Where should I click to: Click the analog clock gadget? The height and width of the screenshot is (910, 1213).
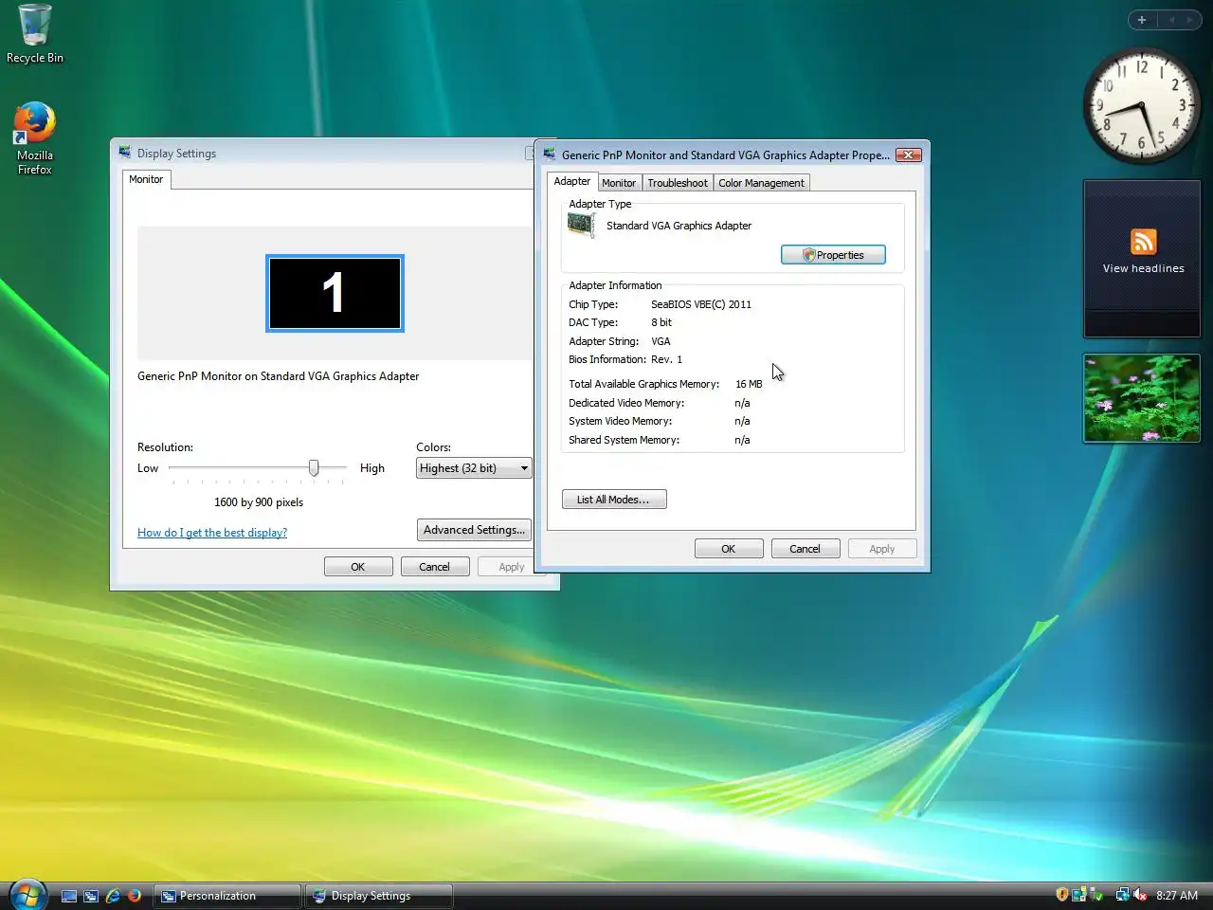click(x=1142, y=105)
